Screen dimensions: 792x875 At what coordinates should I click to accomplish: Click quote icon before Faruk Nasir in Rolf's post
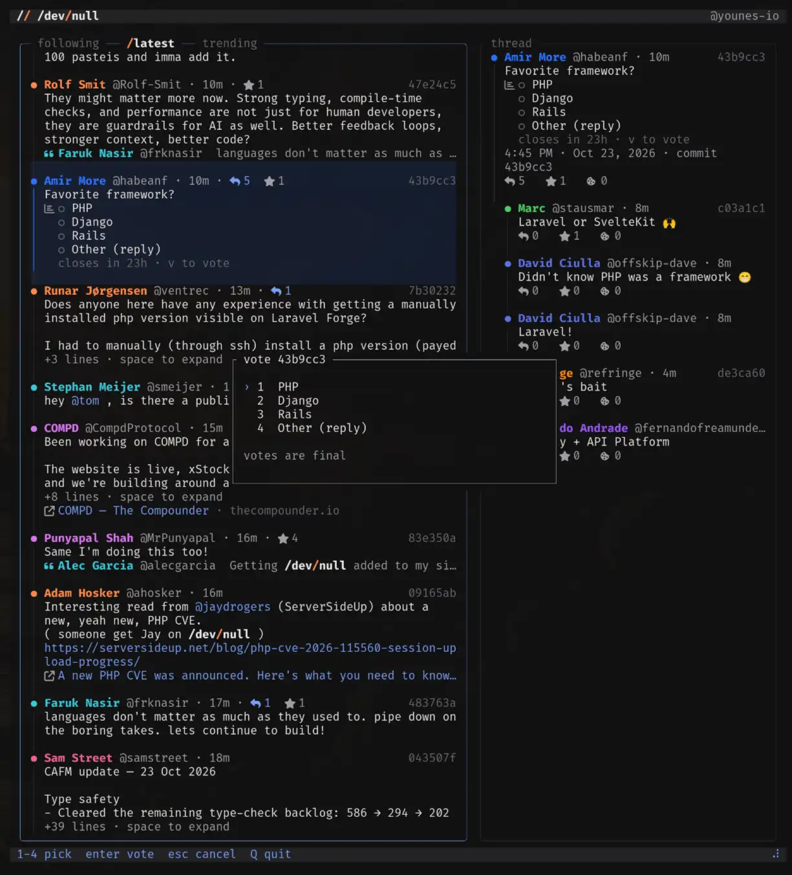click(49, 154)
